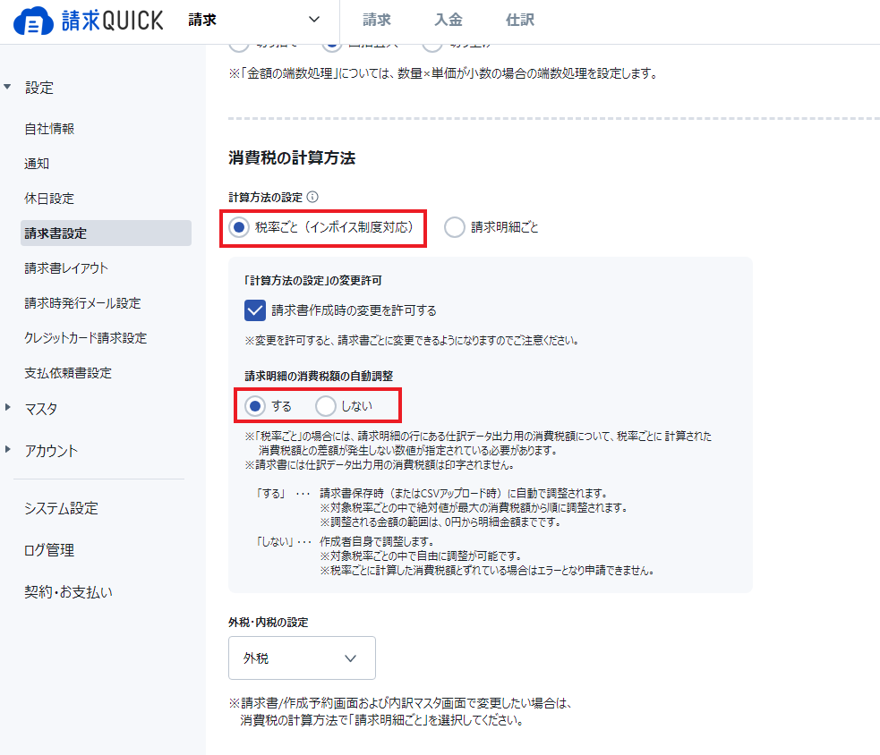Image resolution: width=880 pixels, height=755 pixels.
Task: Open the 請求 service selector dropdown
Action: [x=254, y=21]
